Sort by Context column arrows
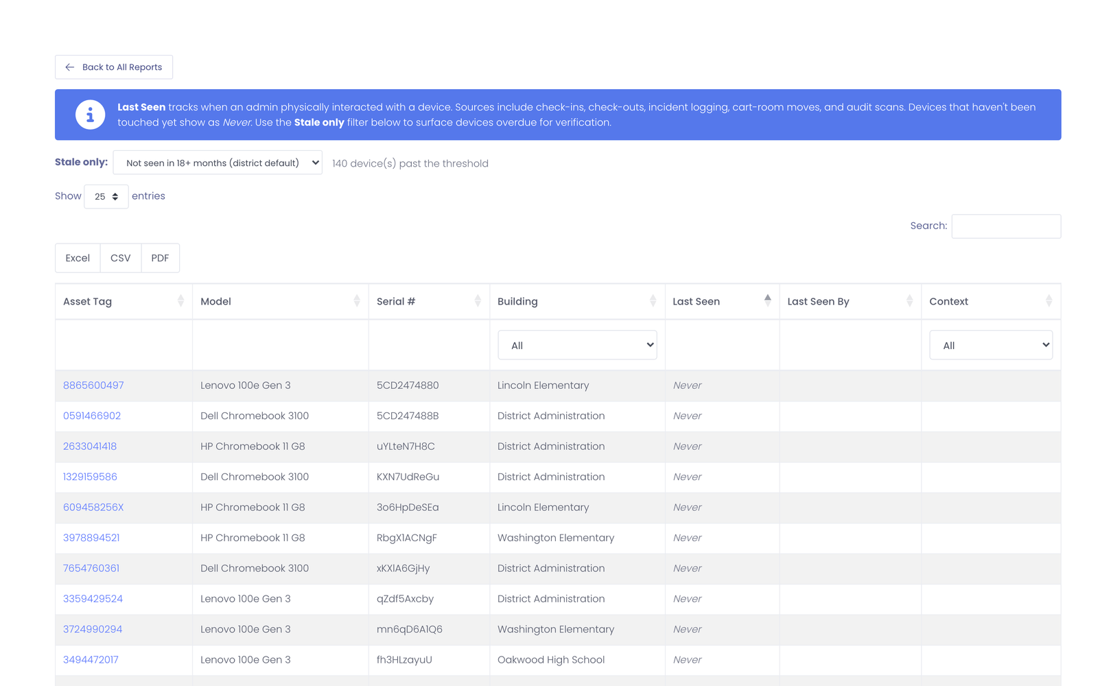 1049,301
